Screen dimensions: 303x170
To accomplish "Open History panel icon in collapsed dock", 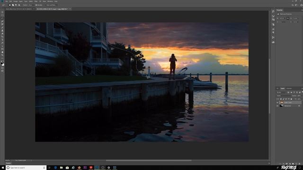I will pos(273,11).
